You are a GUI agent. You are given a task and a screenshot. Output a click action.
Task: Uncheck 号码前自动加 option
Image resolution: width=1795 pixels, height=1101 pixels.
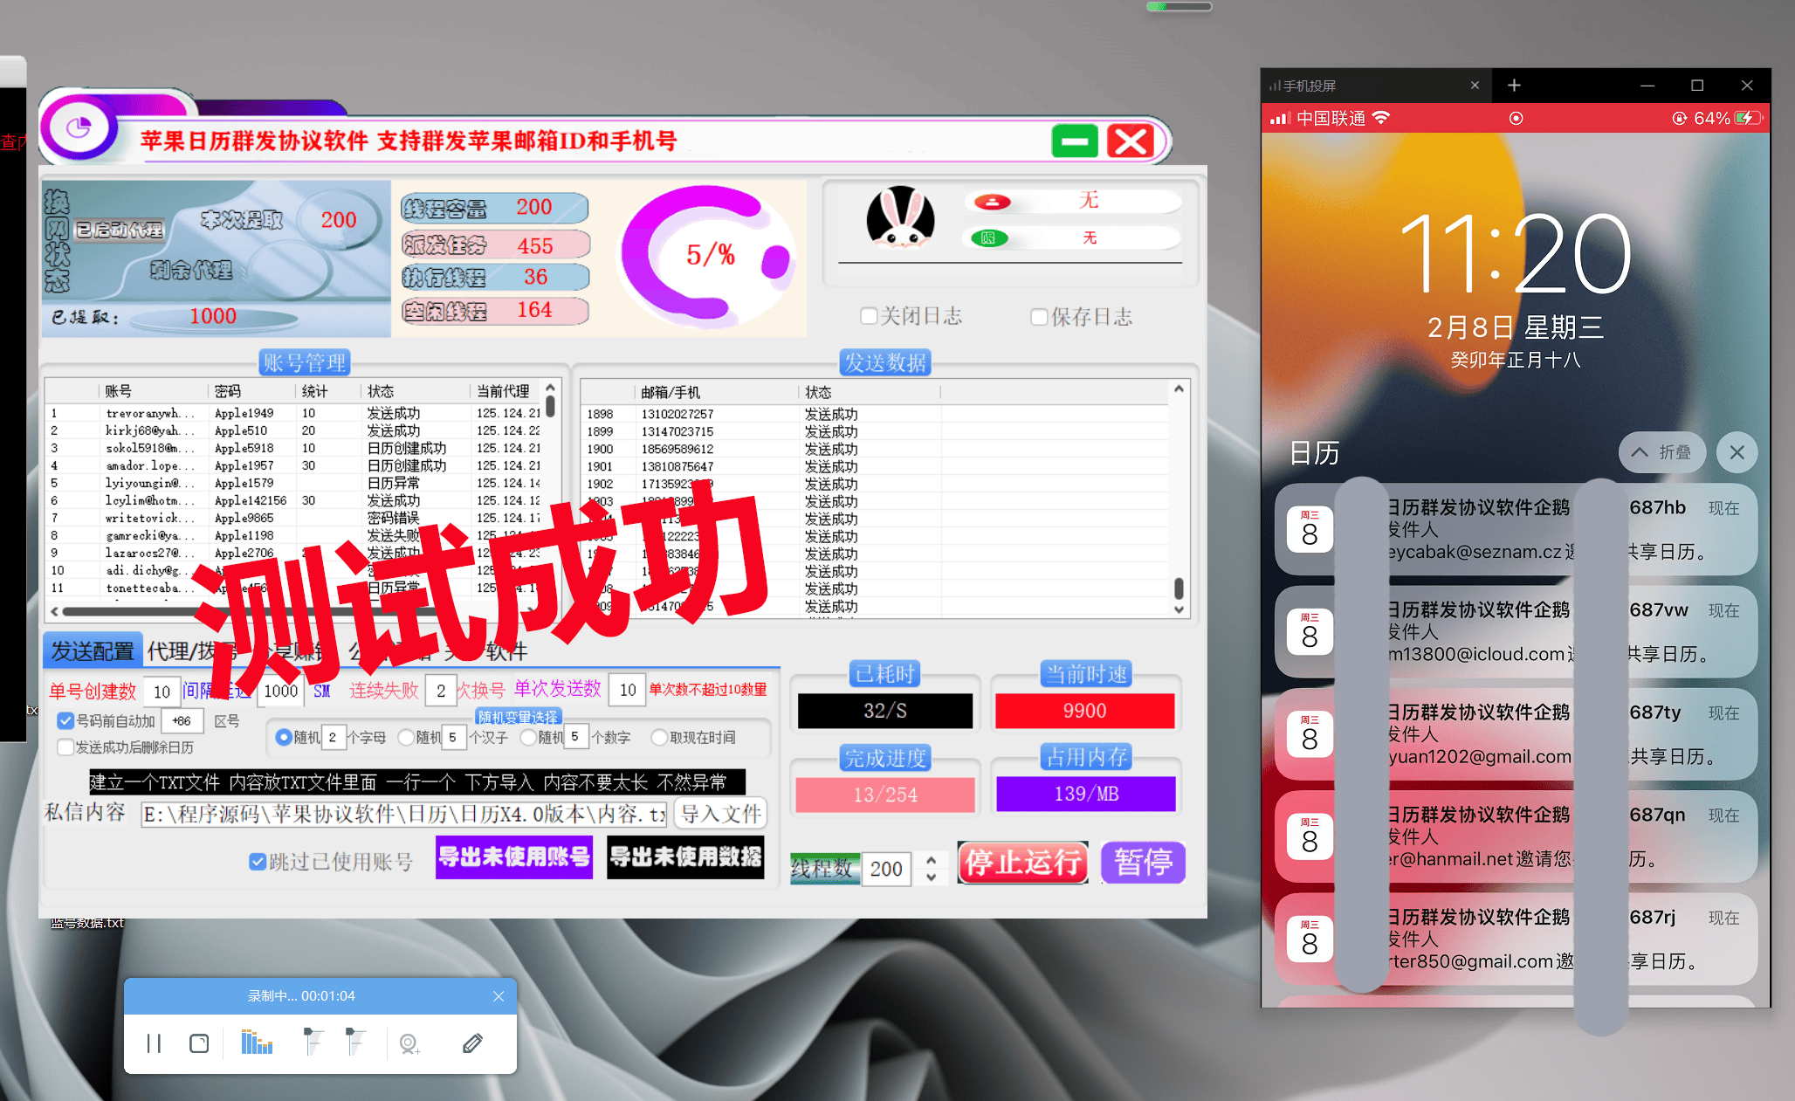[65, 721]
